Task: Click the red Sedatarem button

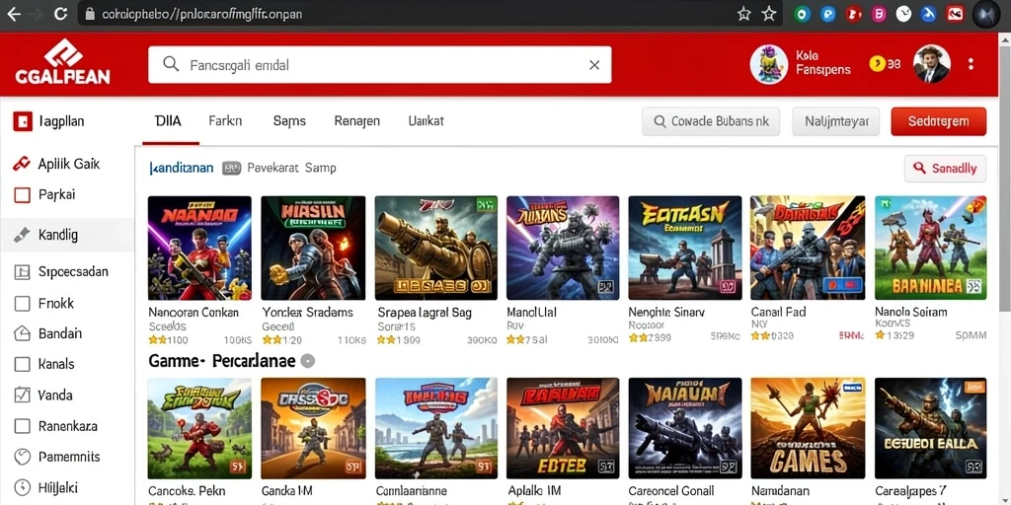Action: tap(938, 121)
